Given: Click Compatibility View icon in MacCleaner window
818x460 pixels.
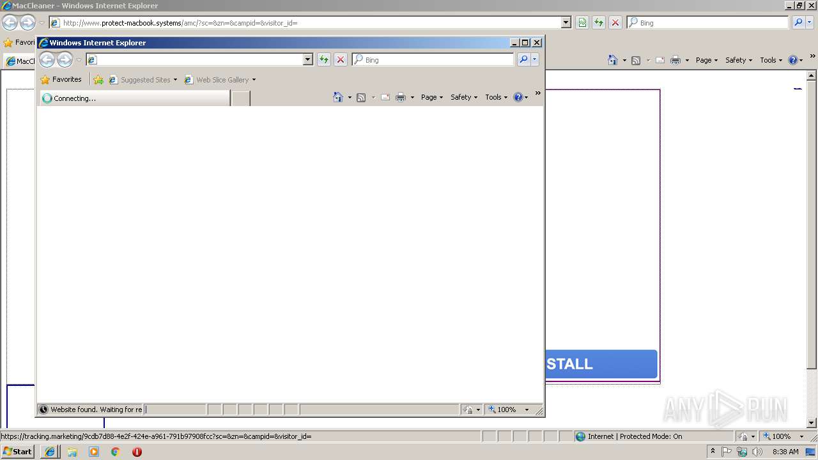Looking at the screenshot, I should tap(582, 22).
